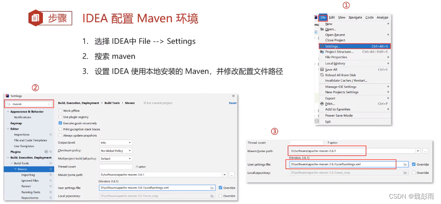Collapse the Maven tree node arrow
The height and width of the screenshot is (204, 441).
click(x=15, y=169)
